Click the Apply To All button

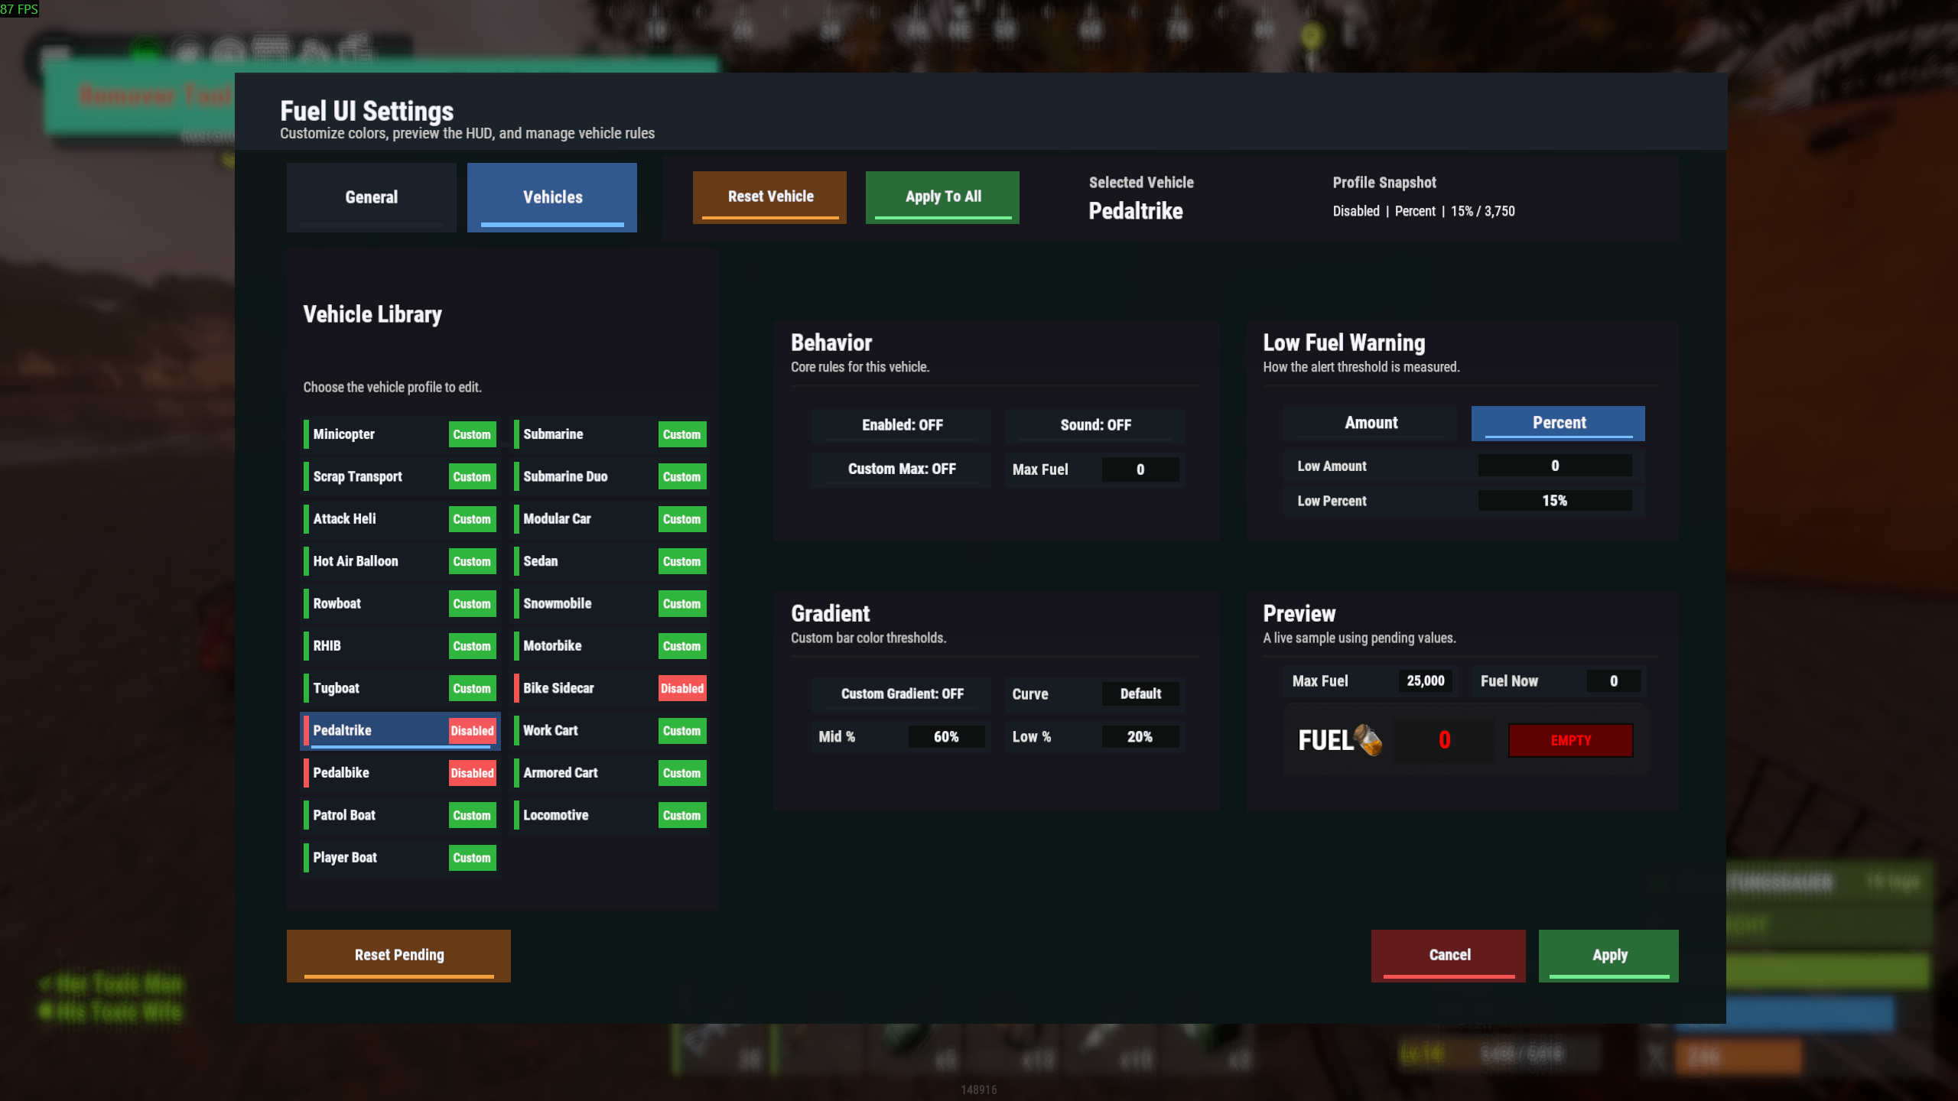pos(942,196)
